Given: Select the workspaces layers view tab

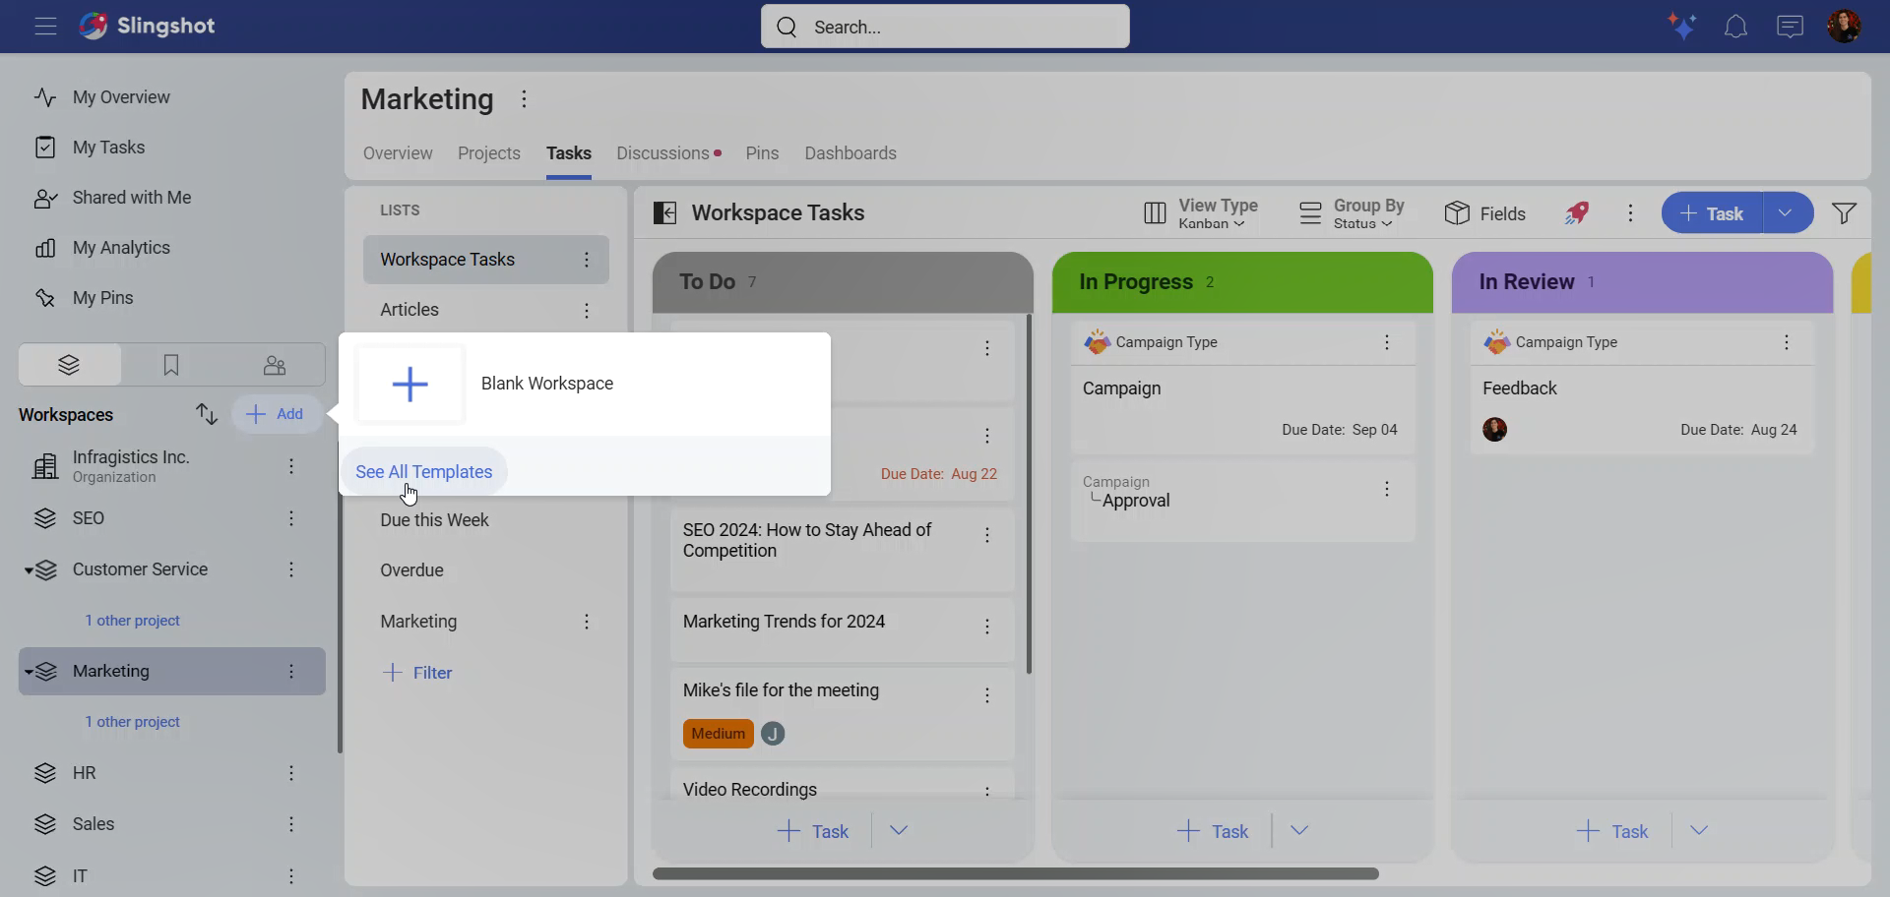Looking at the screenshot, I should pos(69,366).
